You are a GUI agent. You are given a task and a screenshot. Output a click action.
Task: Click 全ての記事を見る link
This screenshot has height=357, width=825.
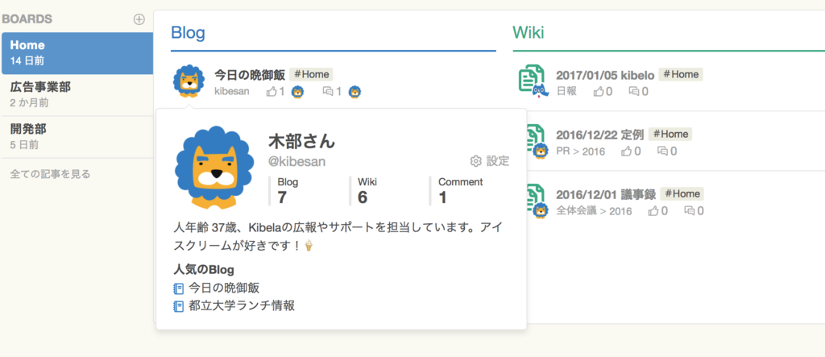[50, 174]
